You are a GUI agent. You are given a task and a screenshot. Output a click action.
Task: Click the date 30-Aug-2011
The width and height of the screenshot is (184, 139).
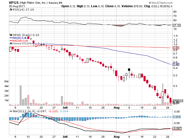click(17, 6)
